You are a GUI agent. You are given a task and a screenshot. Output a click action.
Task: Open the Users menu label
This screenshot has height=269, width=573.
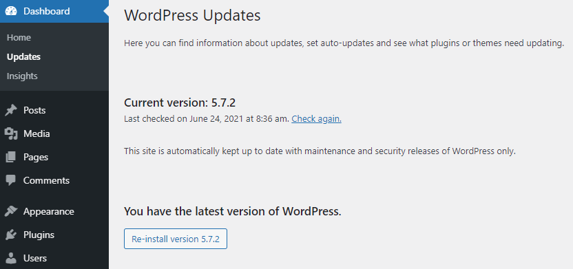pos(35,258)
